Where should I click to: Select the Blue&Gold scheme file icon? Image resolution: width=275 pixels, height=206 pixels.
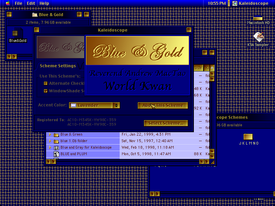tap(18, 33)
